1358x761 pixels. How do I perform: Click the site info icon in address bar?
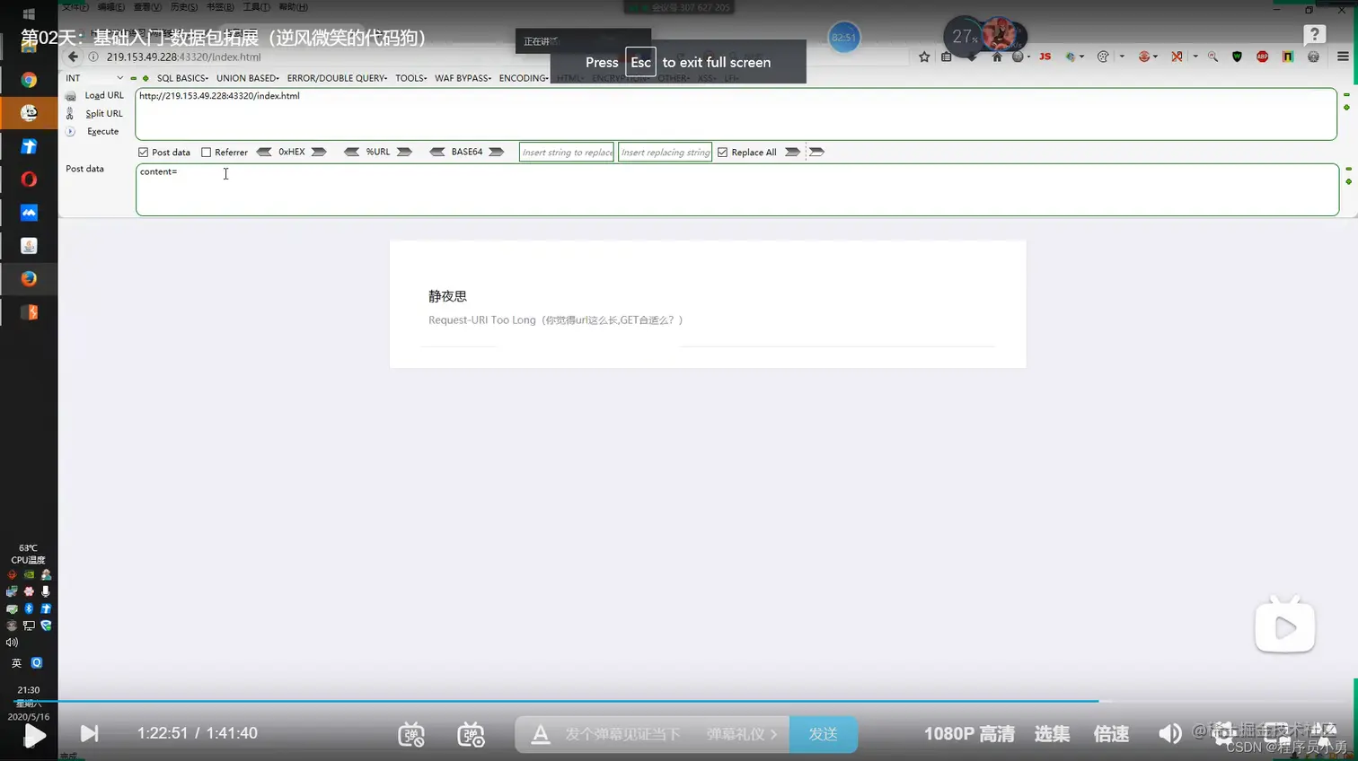click(x=93, y=57)
